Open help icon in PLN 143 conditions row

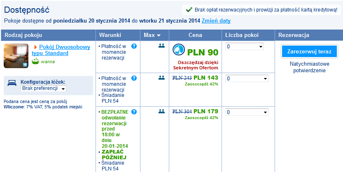click(134, 78)
